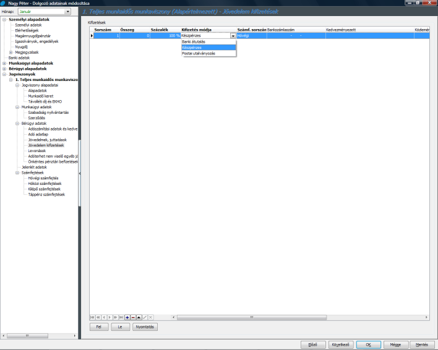The image size is (438, 350).
Task: Click the Le button
Action: tap(120, 327)
